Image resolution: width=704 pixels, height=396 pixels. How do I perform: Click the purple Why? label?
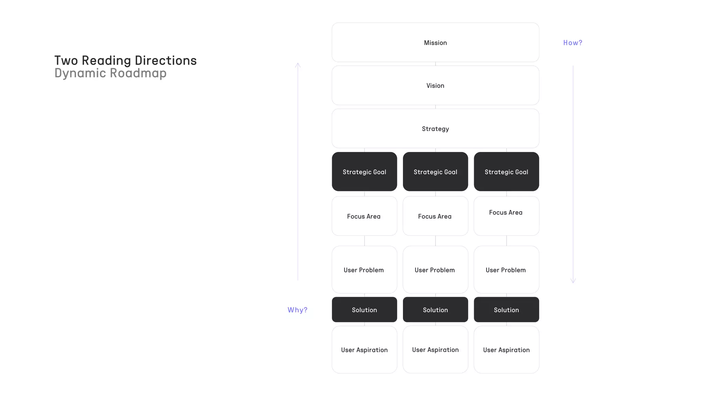[x=297, y=310]
